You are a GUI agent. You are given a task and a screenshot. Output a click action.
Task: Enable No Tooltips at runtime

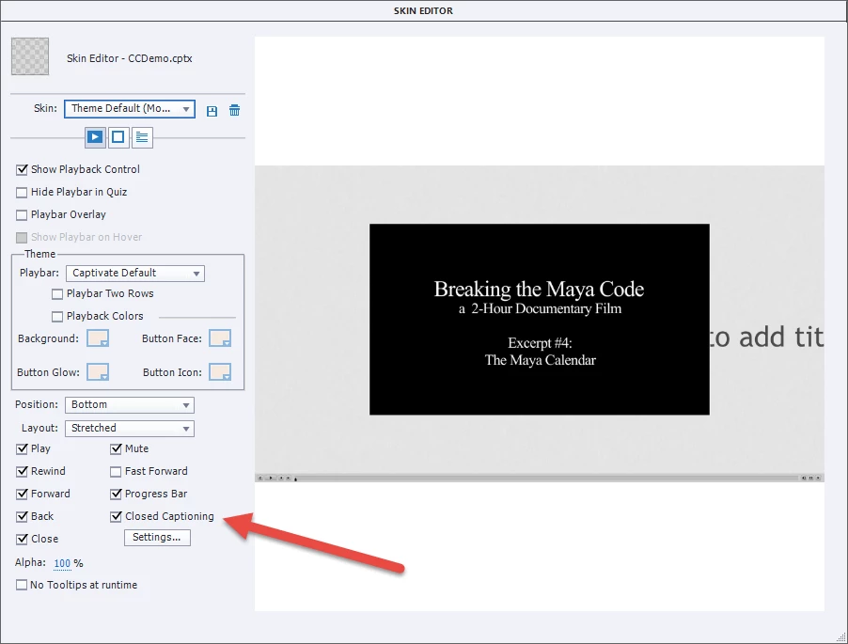click(x=22, y=585)
